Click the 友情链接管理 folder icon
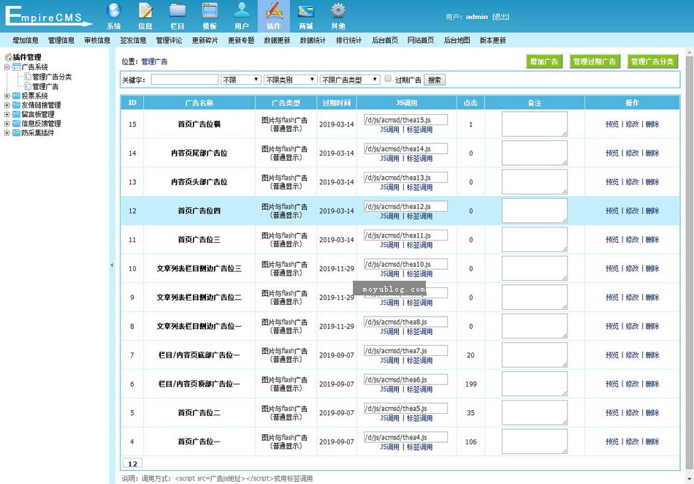The height and width of the screenshot is (484, 694). (17, 105)
